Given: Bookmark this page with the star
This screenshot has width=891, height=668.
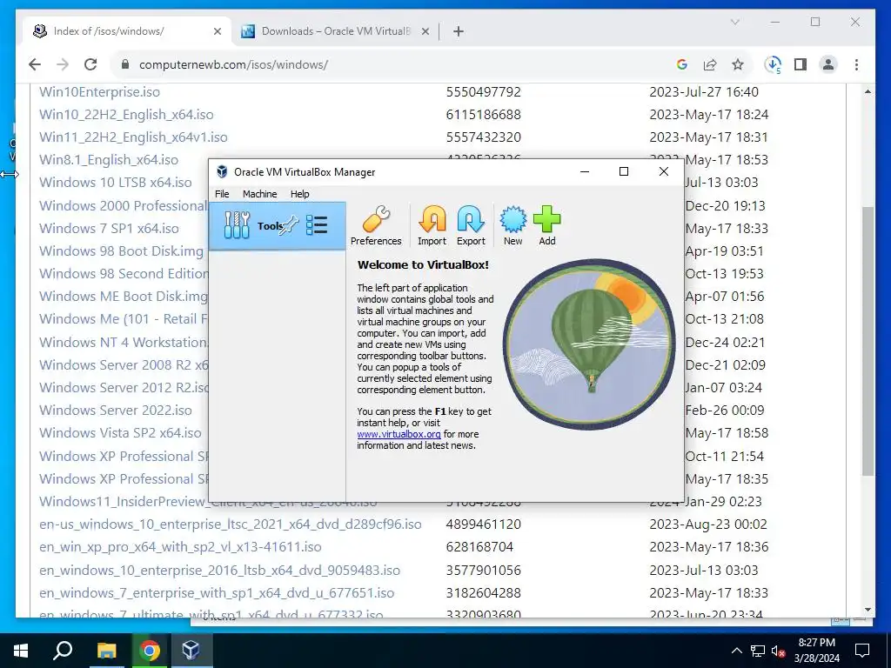Looking at the screenshot, I should (x=738, y=64).
